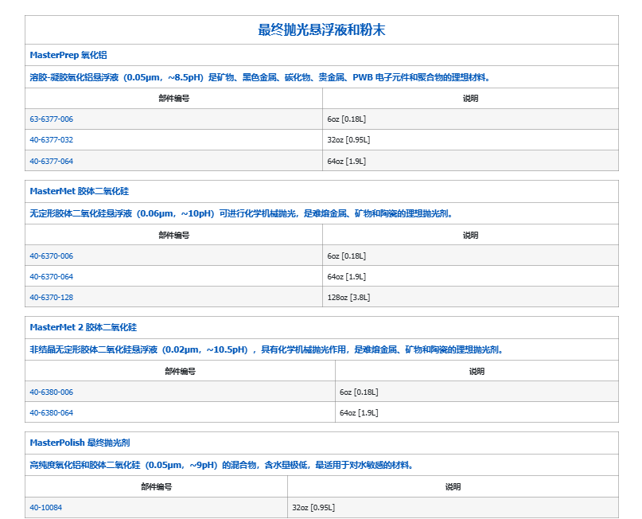Open part number 63-6377-006 link

pos(51,119)
